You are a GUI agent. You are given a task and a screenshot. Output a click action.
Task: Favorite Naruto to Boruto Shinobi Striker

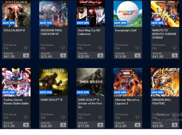[175, 48]
